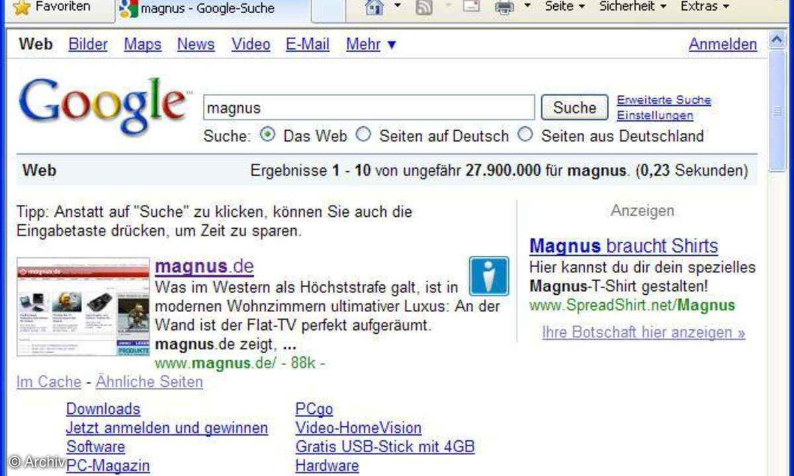
Task: Open the Video-HomeVision sitelink
Action: pyautogui.click(x=359, y=428)
